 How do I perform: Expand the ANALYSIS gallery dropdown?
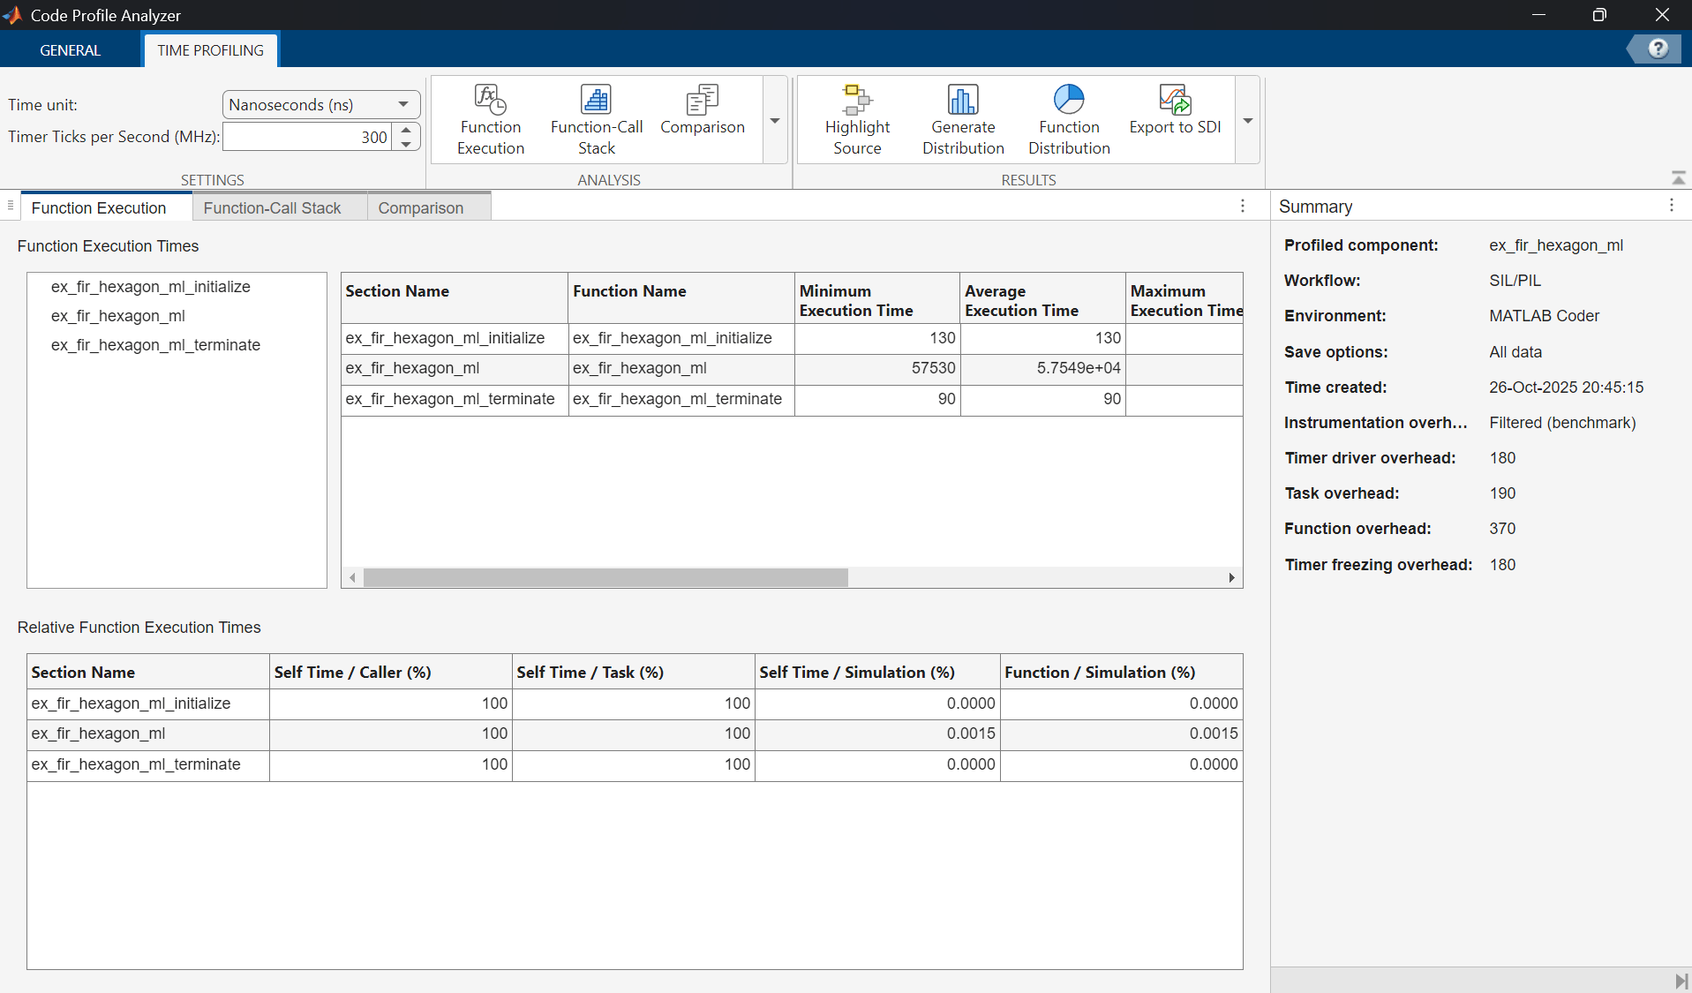(x=774, y=120)
